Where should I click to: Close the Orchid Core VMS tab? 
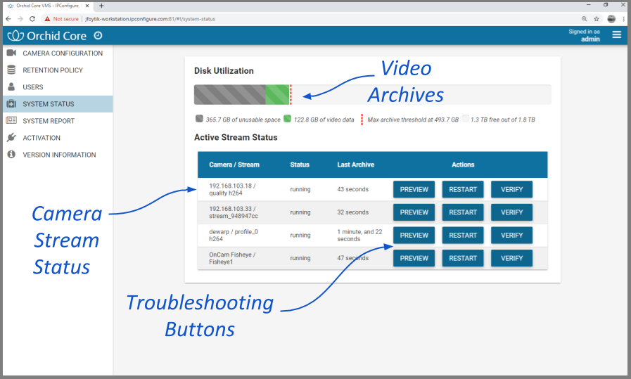click(87, 6)
